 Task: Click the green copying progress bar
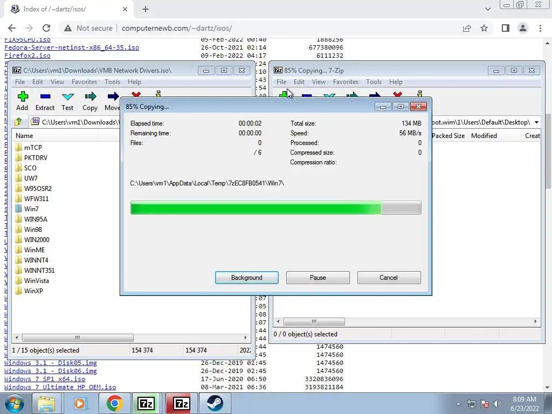click(275, 208)
